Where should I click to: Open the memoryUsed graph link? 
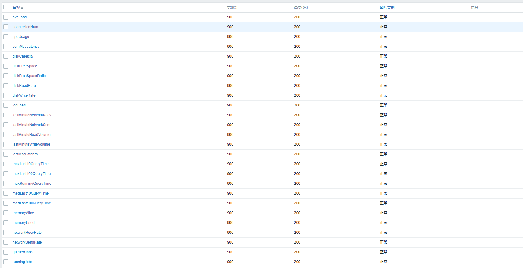point(24,223)
